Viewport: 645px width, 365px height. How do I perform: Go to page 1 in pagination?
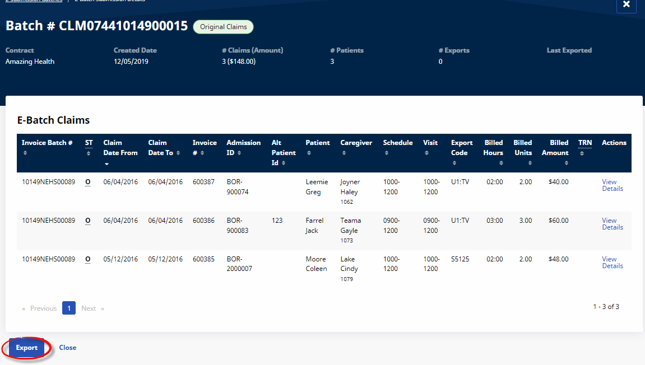click(x=68, y=308)
